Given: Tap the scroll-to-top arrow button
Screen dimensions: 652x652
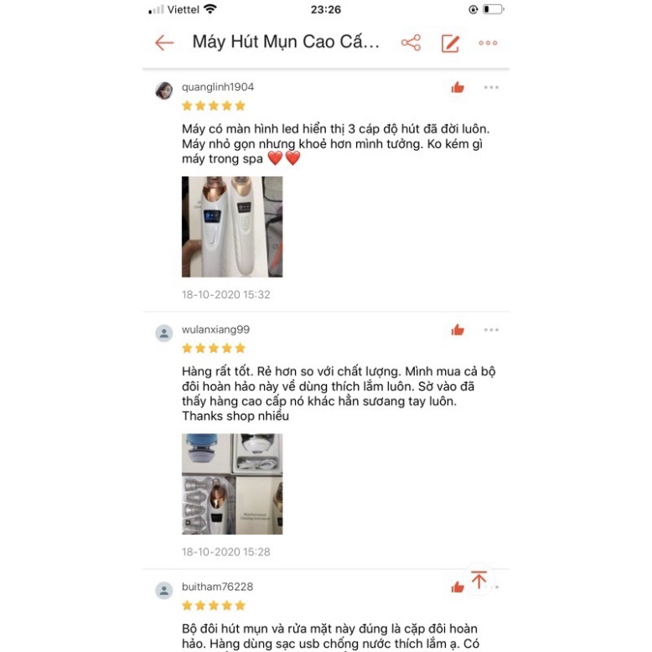Looking at the screenshot, I should click(x=479, y=580).
